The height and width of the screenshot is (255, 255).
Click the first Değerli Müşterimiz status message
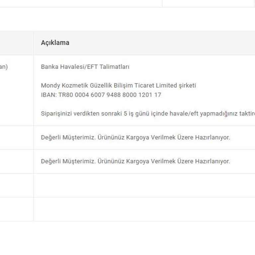(x=135, y=137)
